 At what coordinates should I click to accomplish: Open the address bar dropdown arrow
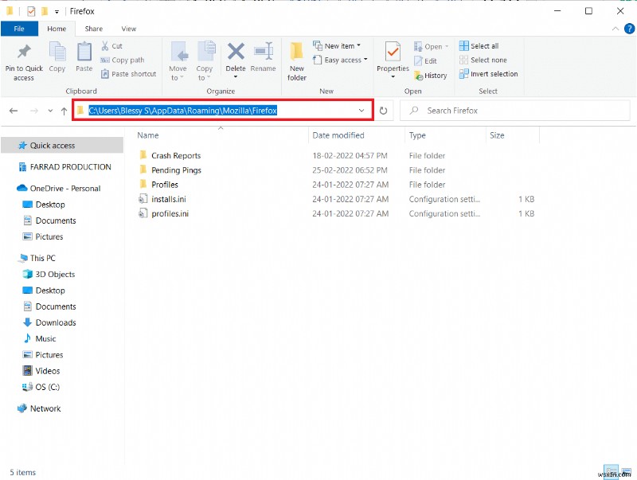[x=362, y=110]
